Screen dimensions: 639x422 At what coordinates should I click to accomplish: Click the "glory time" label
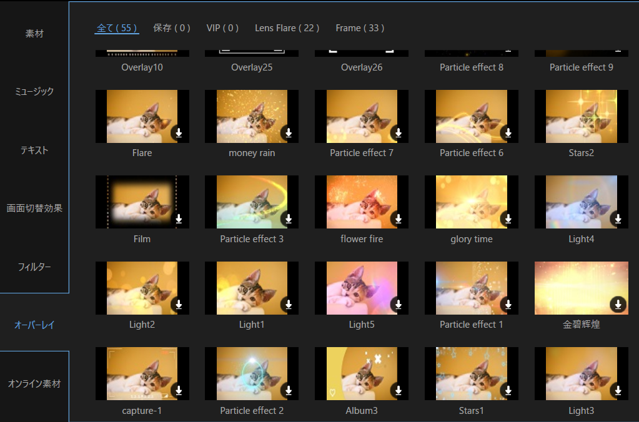coord(472,239)
